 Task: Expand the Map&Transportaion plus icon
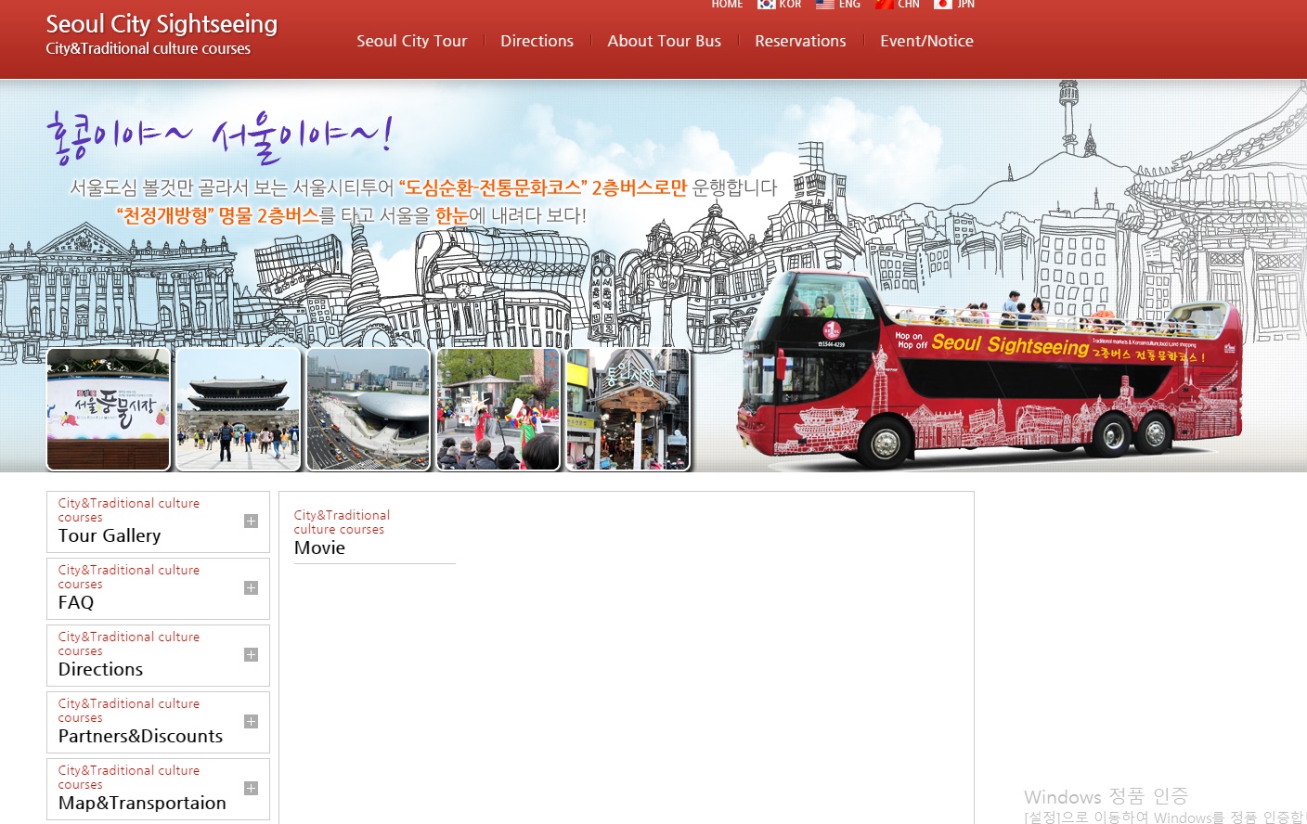(x=251, y=789)
